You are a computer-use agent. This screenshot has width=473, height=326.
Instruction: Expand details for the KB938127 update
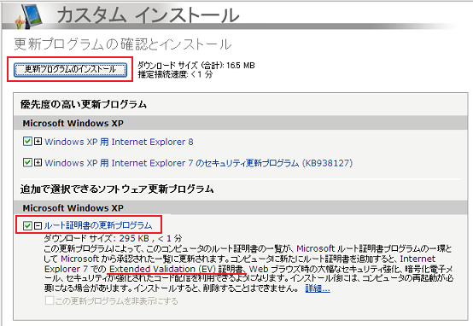38,162
